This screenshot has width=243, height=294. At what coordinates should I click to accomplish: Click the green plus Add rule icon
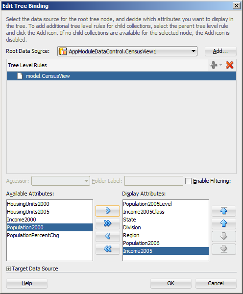point(214,65)
